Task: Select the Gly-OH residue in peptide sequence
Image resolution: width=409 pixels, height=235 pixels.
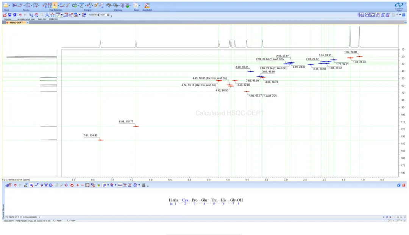Action: pyautogui.click(x=236, y=200)
